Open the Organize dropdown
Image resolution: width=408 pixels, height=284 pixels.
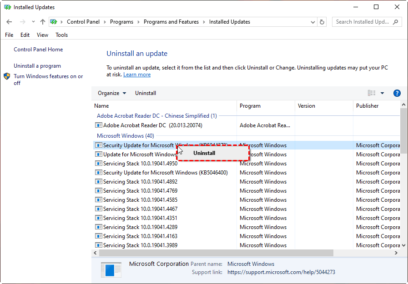(112, 93)
